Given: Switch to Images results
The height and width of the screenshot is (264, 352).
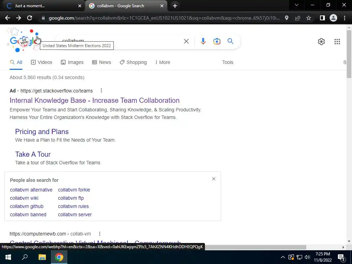Looking at the screenshot, I should 72,62.
